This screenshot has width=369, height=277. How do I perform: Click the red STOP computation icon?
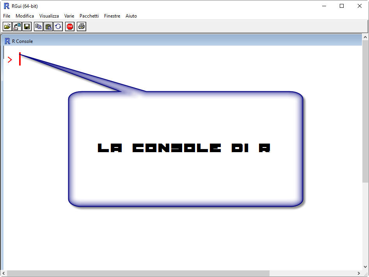pos(70,27)
